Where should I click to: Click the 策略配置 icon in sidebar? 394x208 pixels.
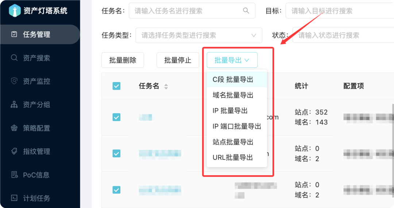pyautogui.click(x=14, y=128)
